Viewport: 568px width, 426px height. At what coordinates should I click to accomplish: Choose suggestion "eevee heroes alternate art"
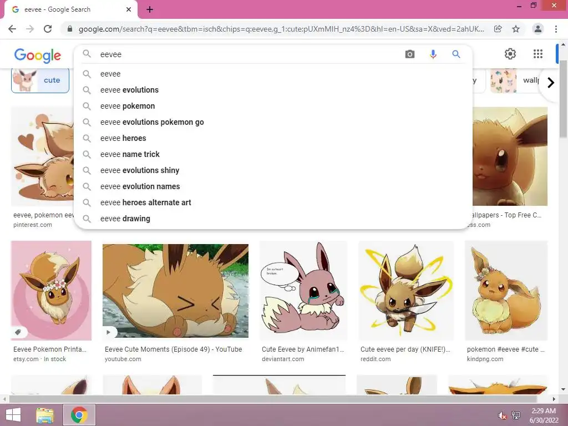[273, 202]
